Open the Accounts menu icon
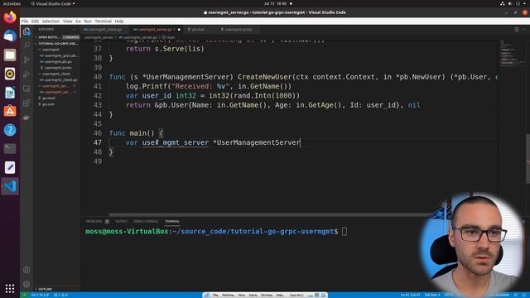 point(26,270)
